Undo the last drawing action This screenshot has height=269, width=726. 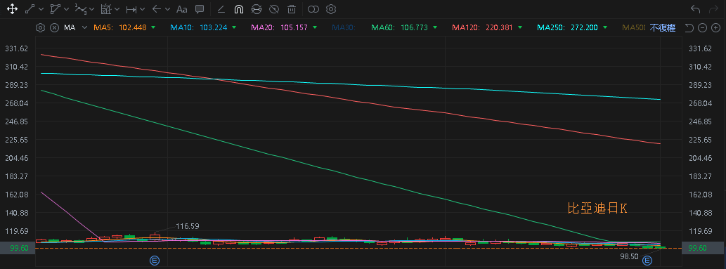click(x=695, y=9)
